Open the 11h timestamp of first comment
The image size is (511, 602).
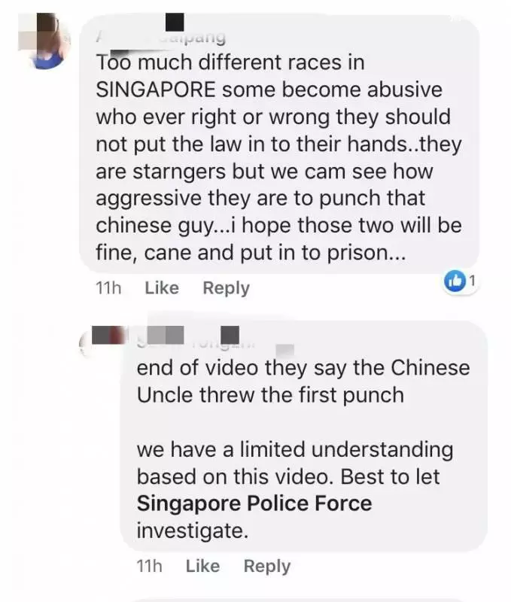coord(108,288)
